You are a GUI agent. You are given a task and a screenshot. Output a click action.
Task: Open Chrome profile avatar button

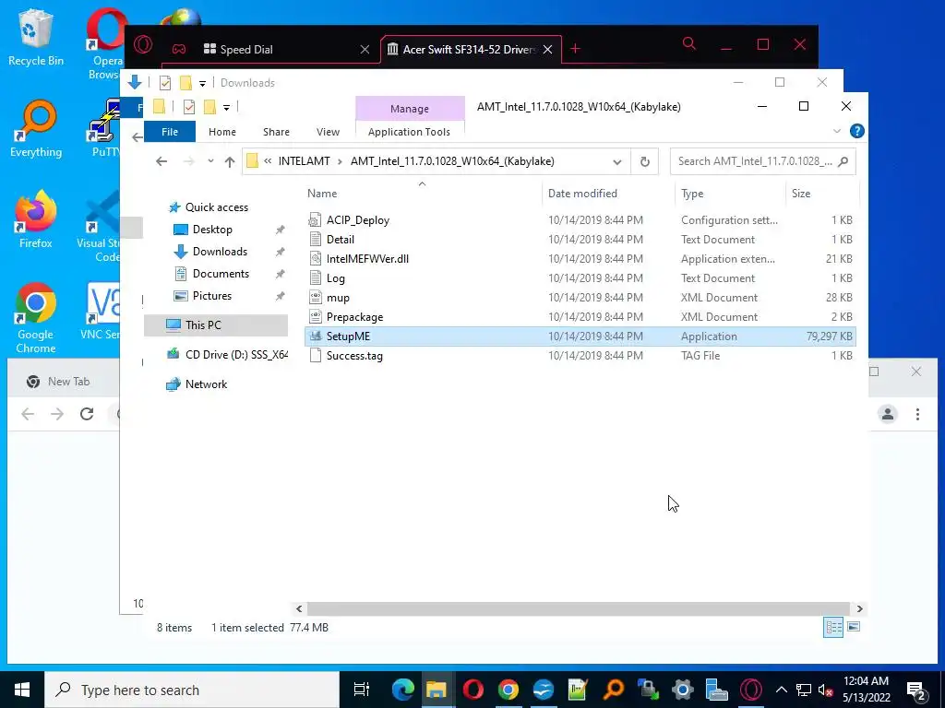pyautogui.click(x=888, y=414)
